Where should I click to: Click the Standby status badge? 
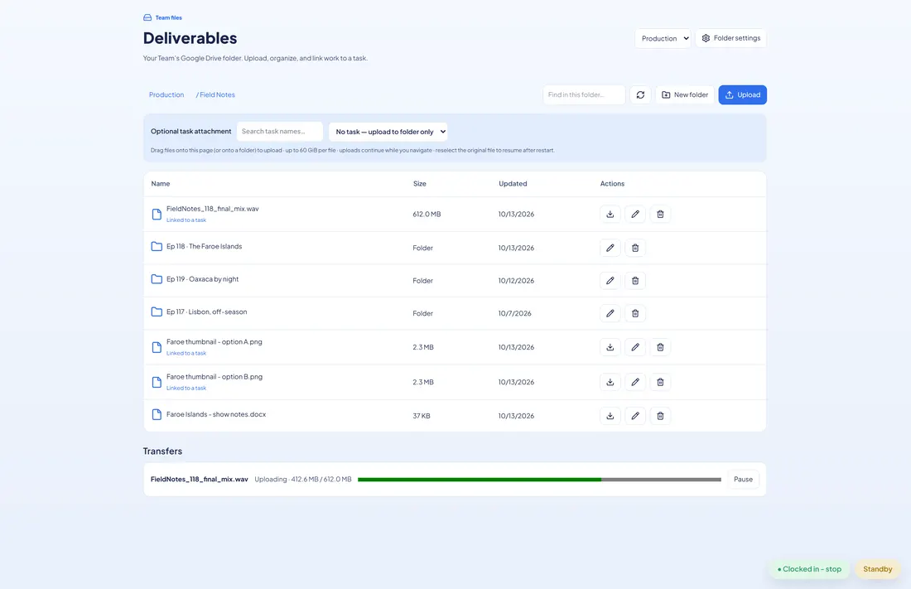pos(877,569)
